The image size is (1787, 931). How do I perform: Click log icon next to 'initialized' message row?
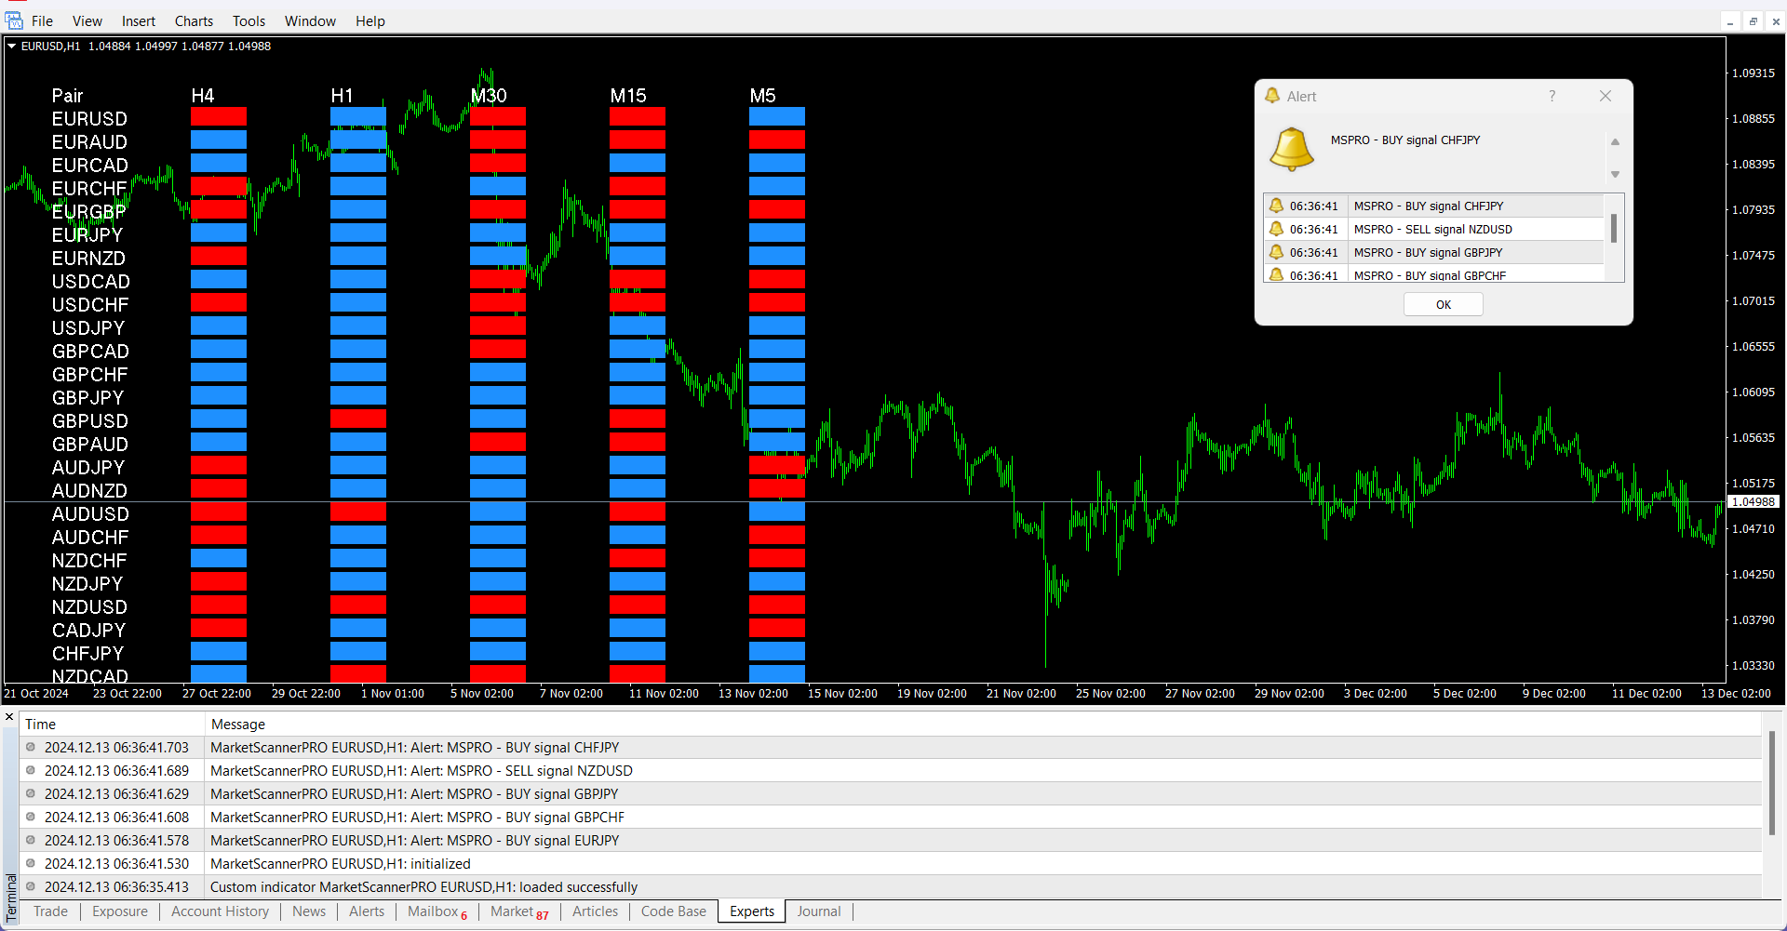tap(31, 863)
